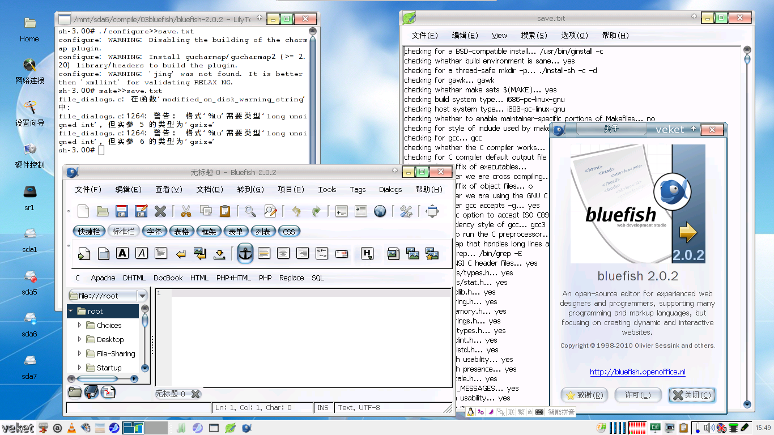The image size is (774, 435).
Task: Open the Dialogs menu in Bluefish
Action: [x=390, y=190]
